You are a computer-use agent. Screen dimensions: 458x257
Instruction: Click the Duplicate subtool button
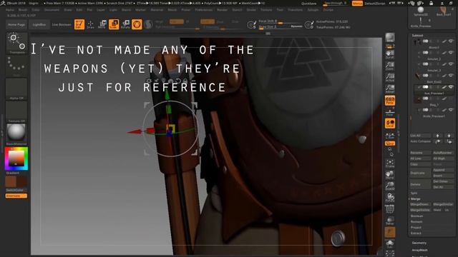click(x=420, y=173)
